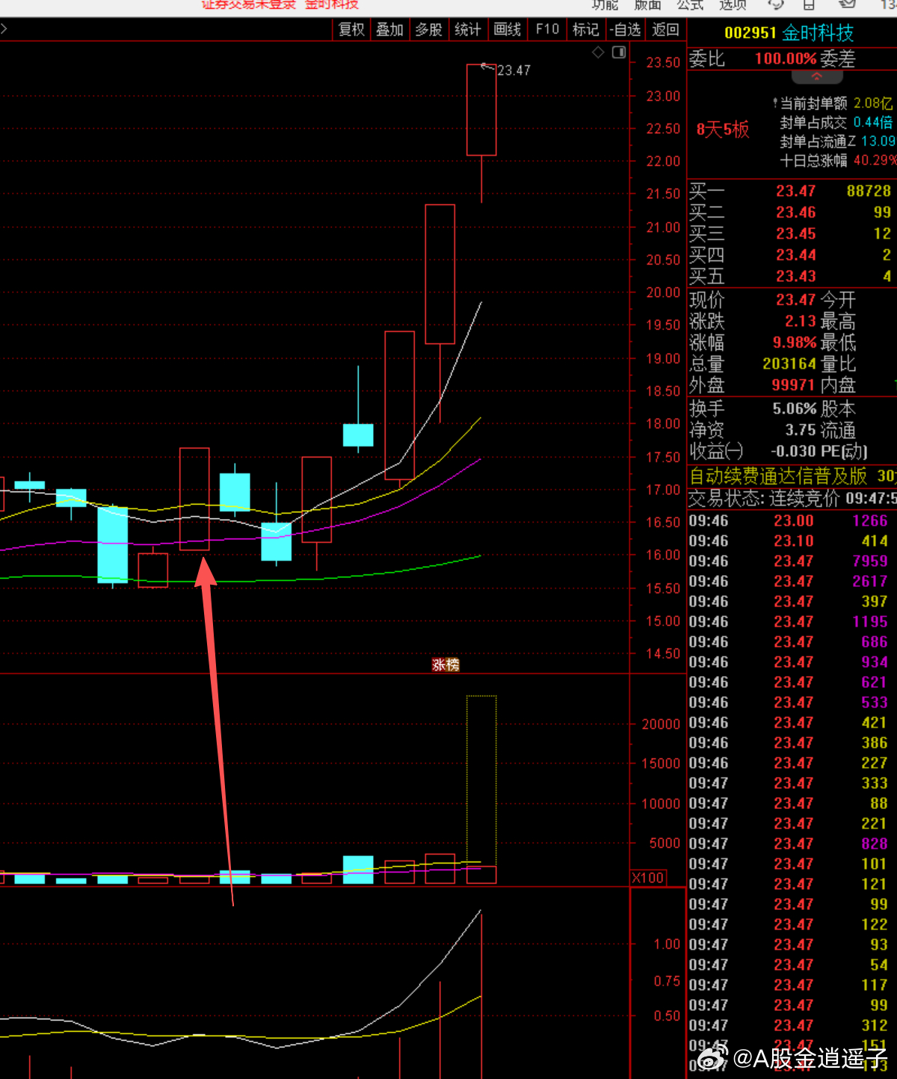This screenshot has width=897, height=1079.
Task: Click the 涨幅 9.98% value
Action: [795, 342]
